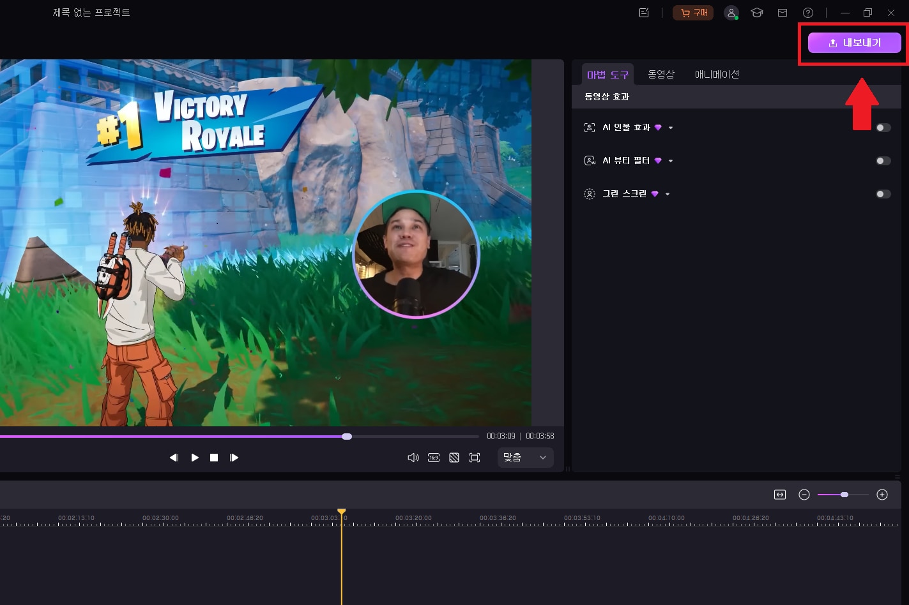Click the 00:03:09 current time text

click(x=501, y=437)
